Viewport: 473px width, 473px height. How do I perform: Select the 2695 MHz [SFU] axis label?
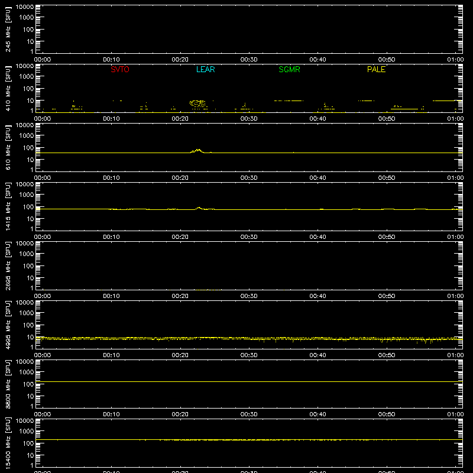(x=8, y=265)
